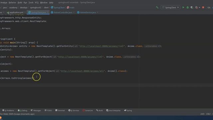Expand the profiler options arrow
213x120 pixels.
199,7
